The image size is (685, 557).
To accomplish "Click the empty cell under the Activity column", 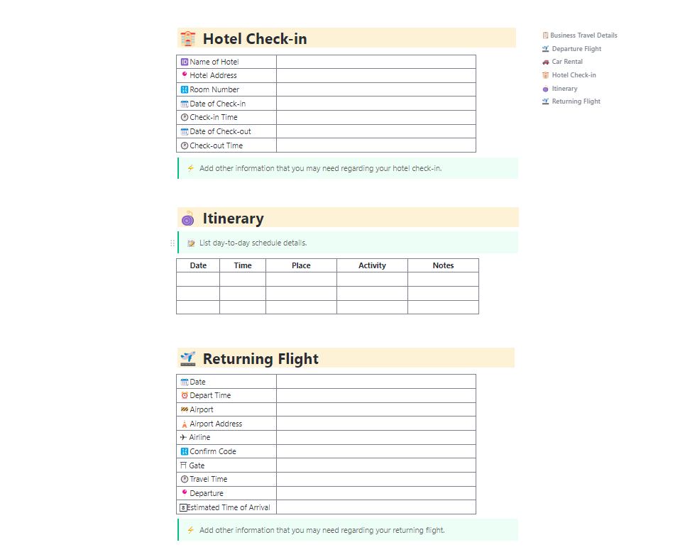I will pyautogui.click(x=372, y=279).
